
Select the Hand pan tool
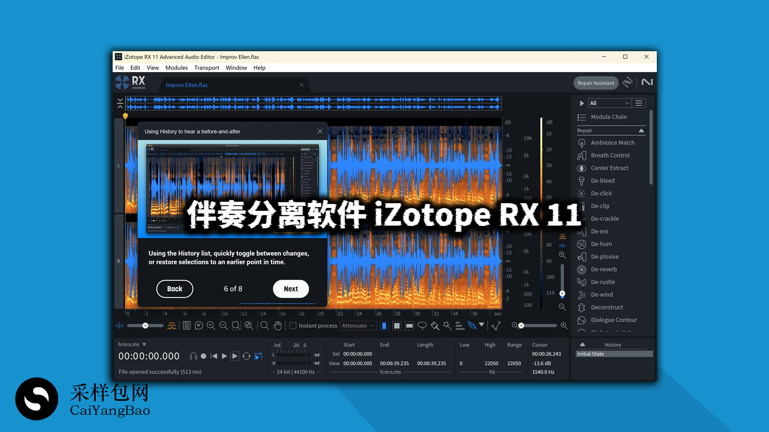pos(278,326)
